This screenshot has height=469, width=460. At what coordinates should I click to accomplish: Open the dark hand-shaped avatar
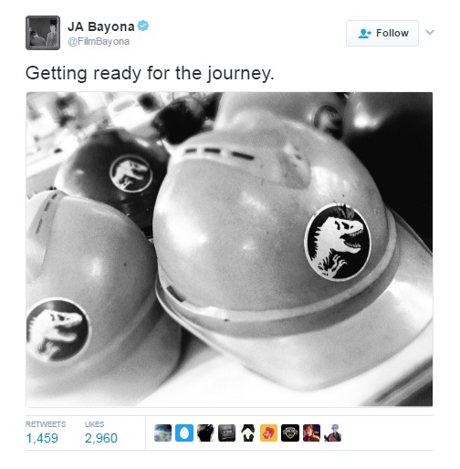(x=205, y=433)
